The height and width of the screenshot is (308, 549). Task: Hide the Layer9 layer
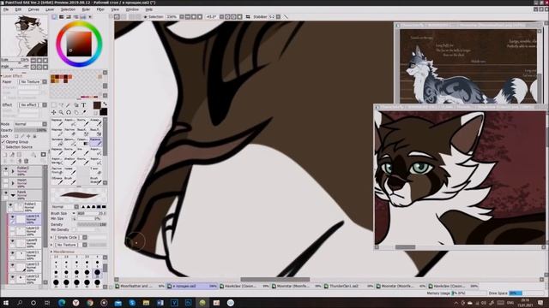click(x=13, y=241)
